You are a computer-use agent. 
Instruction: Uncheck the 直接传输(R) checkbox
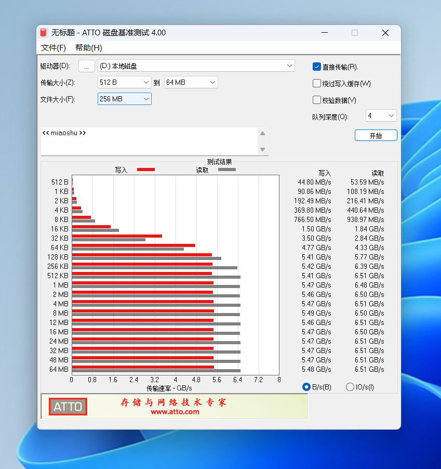pos(317,67)
